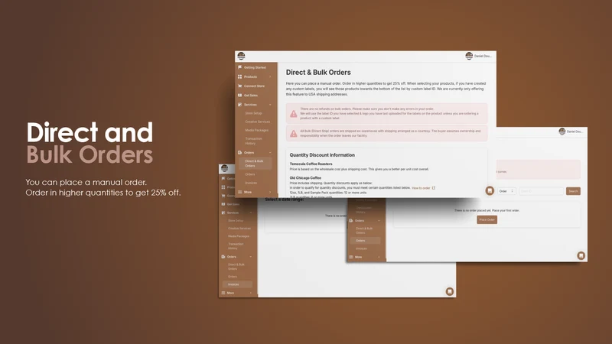The image size is (612, 344).
Task: Collapse Services chevron in front window sidebar
Action: 270,105
